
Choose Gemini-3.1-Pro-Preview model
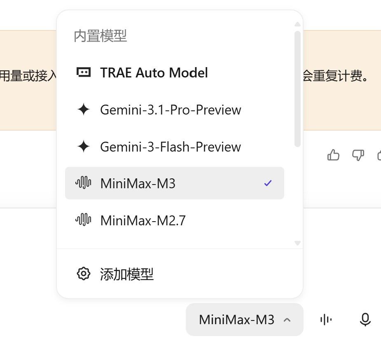[175, 109]
